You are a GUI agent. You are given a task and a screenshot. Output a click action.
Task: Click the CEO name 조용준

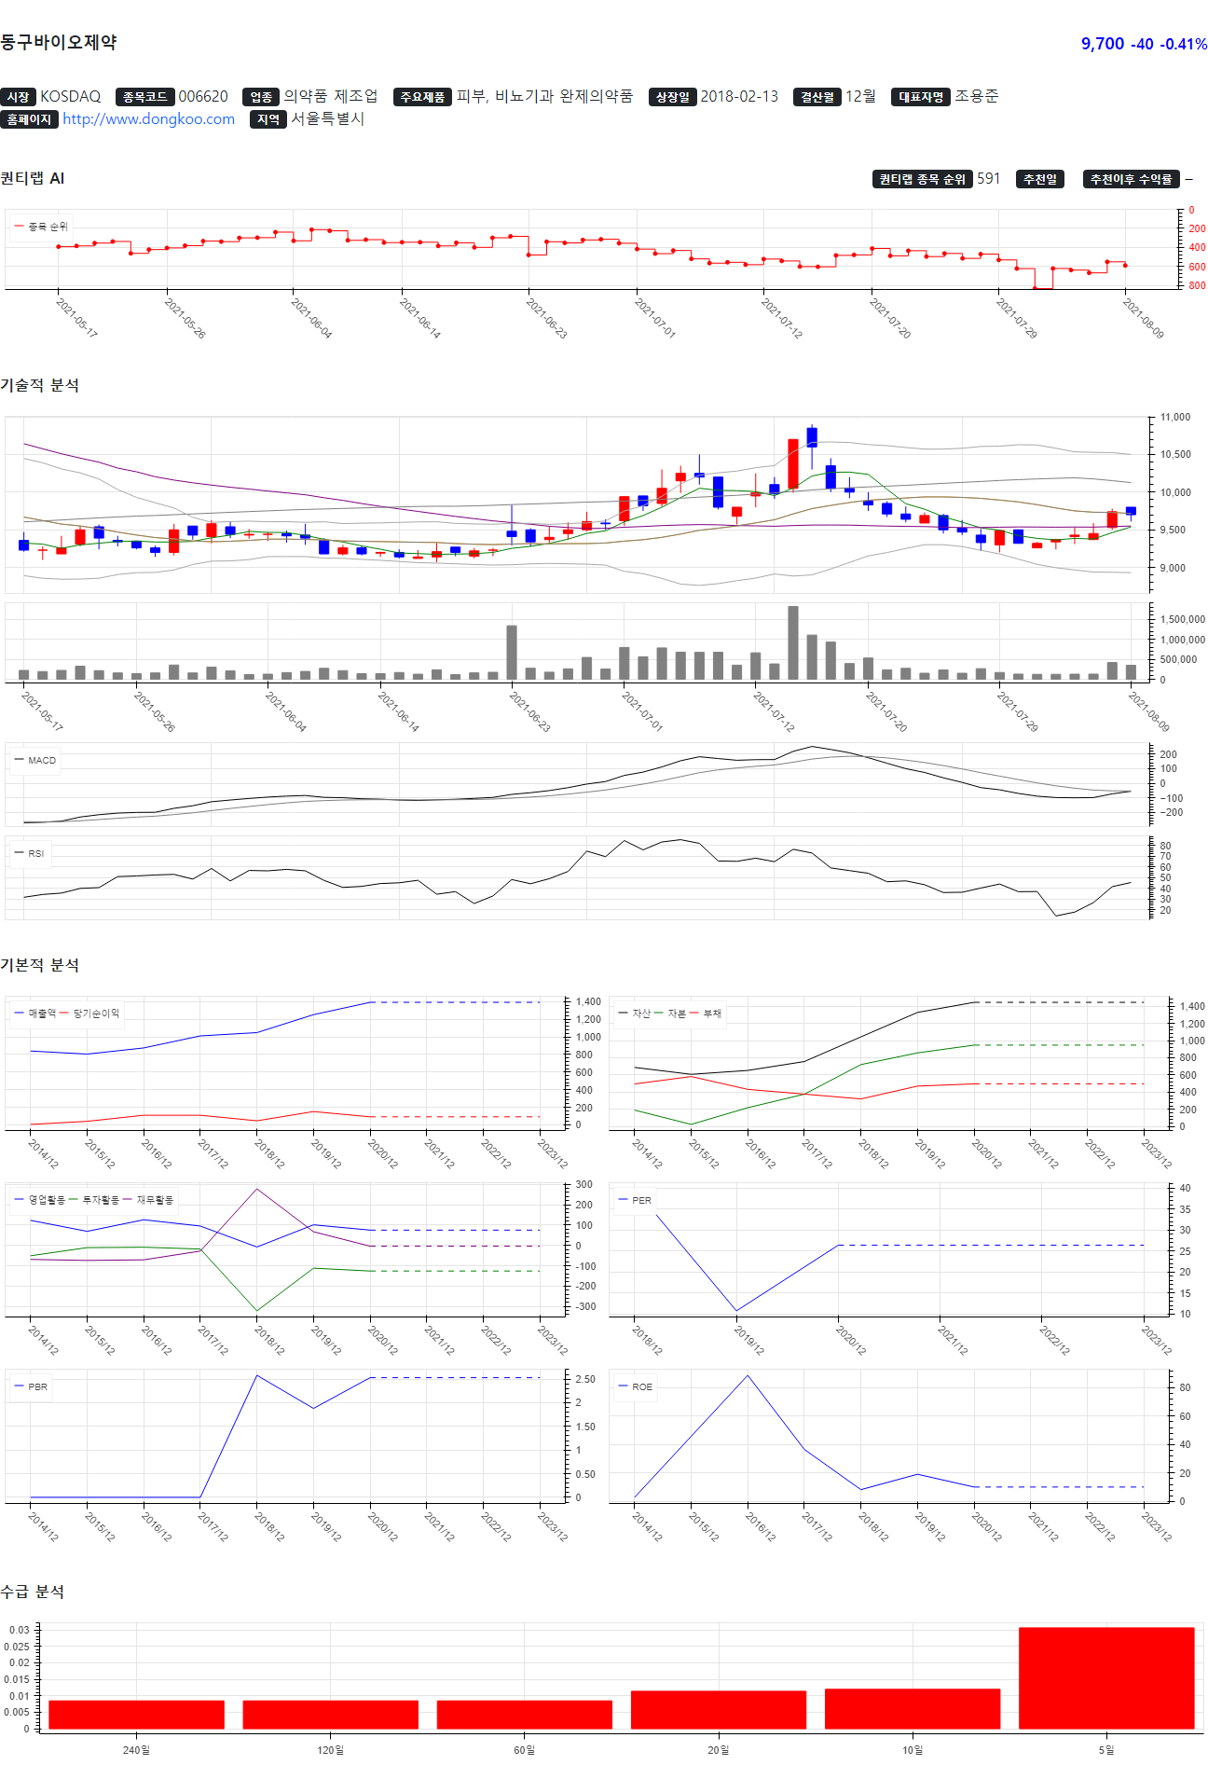(x=976, y=97)
